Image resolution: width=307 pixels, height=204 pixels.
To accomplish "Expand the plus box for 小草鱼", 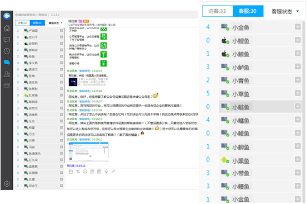I will (x=298, y=93).
